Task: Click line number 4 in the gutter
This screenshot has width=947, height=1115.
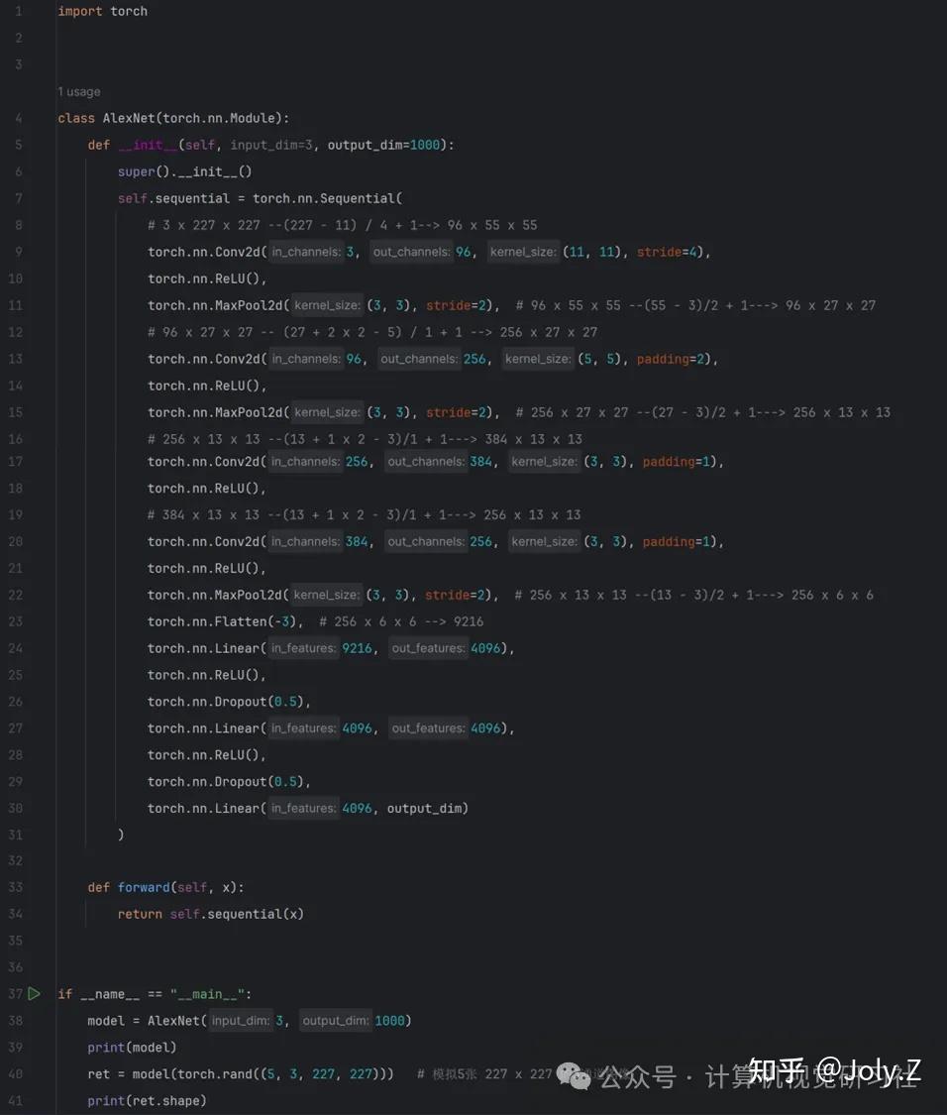Action: (x=18, y=118)
